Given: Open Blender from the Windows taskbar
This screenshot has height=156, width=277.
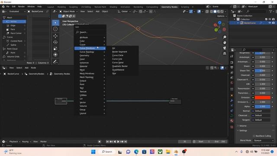Looking at the screenshot, I should pyautogui.click(x=176, y=152).
